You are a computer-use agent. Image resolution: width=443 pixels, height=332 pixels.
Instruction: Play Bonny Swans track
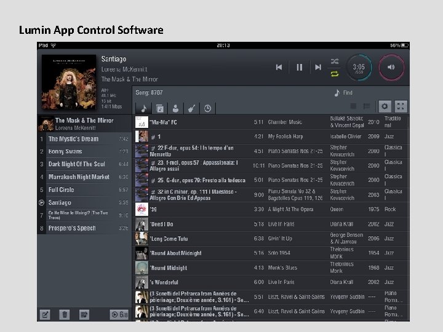click(84, 152)
